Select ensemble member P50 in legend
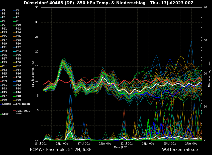 point(18,100)
